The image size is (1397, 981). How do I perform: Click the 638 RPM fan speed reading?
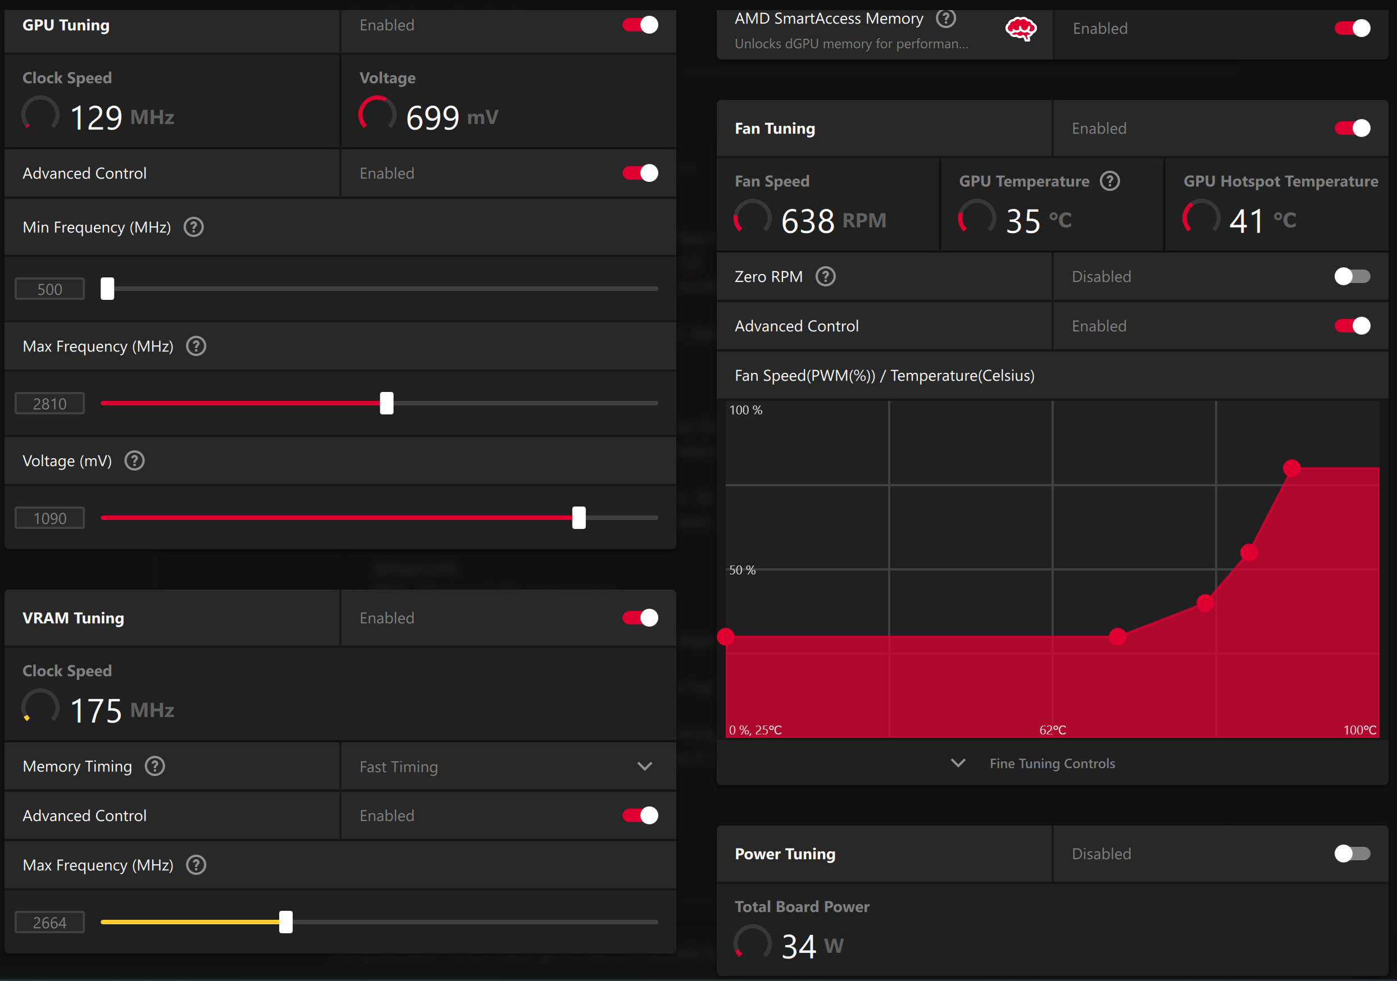tap(834, 220)
